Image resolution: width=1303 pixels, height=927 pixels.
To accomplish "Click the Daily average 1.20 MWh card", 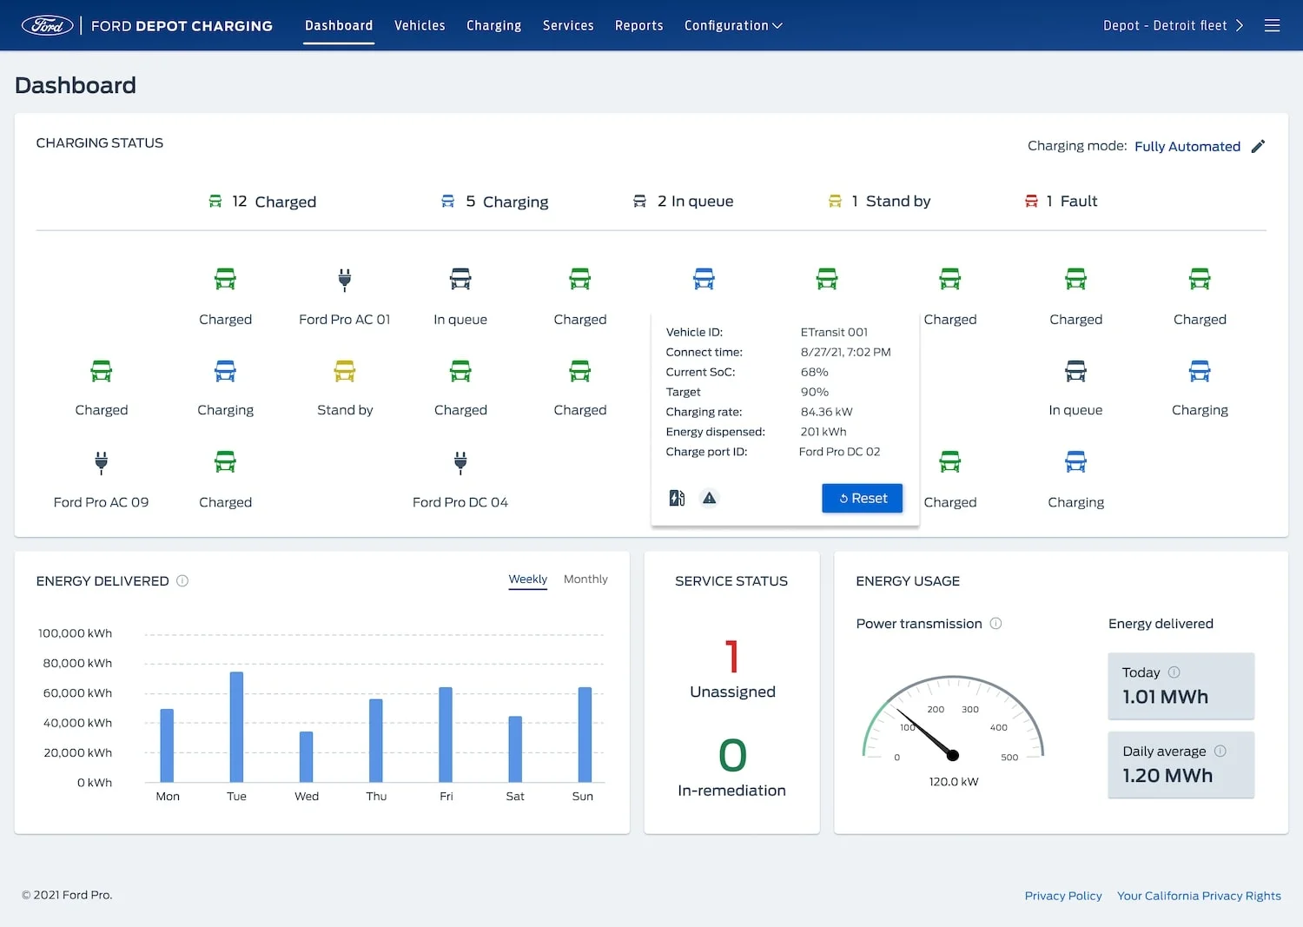I will (x=1181, y=765).
